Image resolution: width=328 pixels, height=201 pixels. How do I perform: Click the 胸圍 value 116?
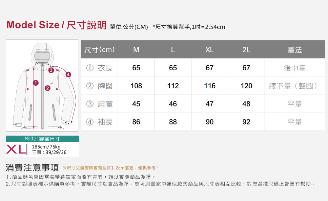(210, 86)
